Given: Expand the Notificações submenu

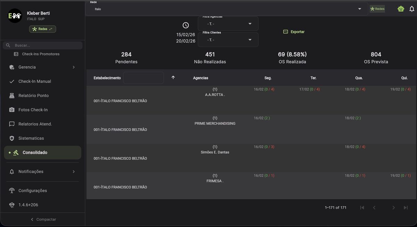Looking at the screenshot, I should 73,171.
